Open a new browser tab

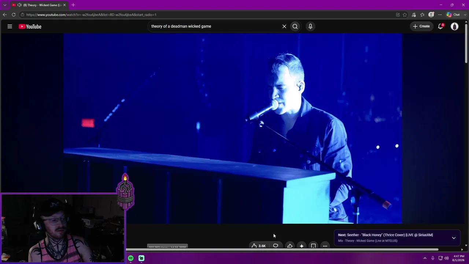73,5
